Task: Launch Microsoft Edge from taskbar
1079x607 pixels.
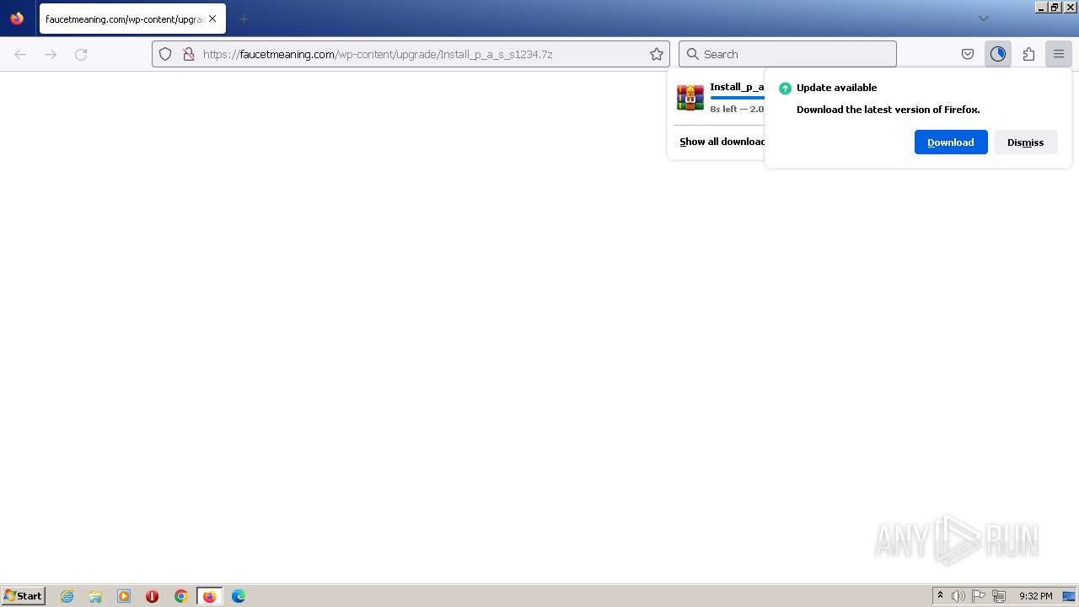Action: click(x=239, y=596)
